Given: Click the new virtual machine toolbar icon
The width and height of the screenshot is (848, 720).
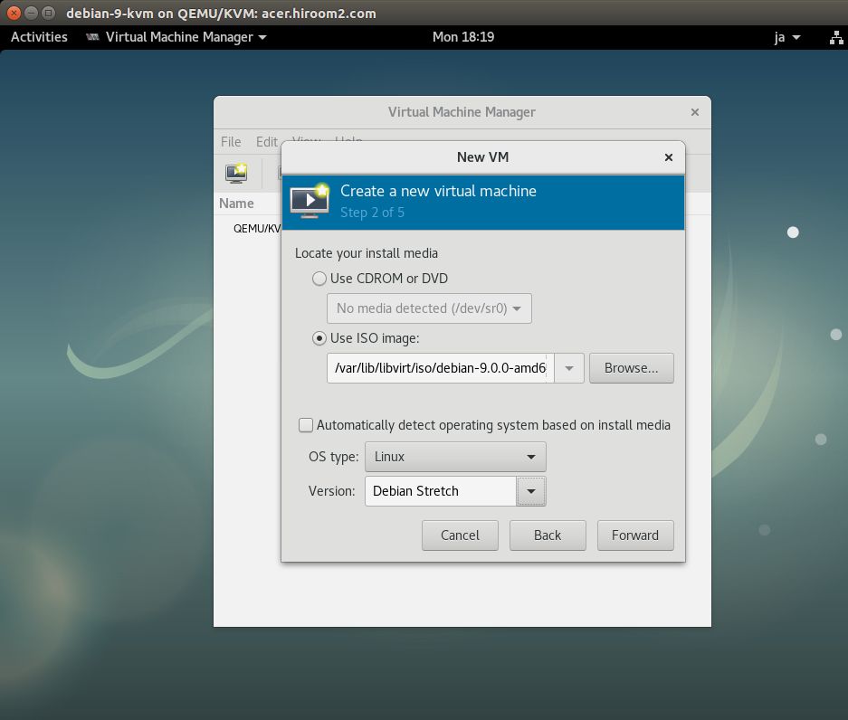Looking at the screenshot, I should 236,172.
